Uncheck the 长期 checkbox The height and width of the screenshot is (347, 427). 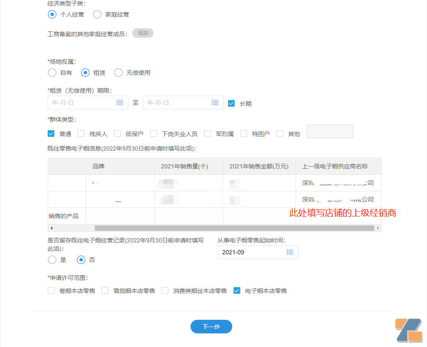(231, 102)
